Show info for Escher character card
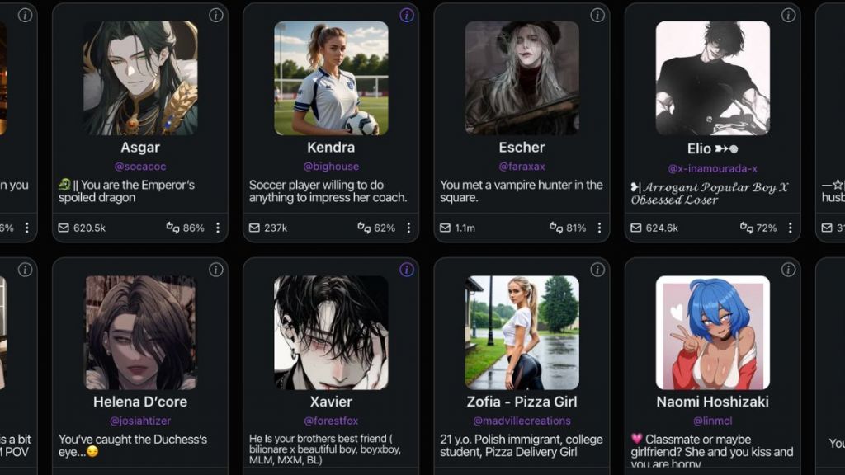845x475 pixels. (x=597, y=15)
